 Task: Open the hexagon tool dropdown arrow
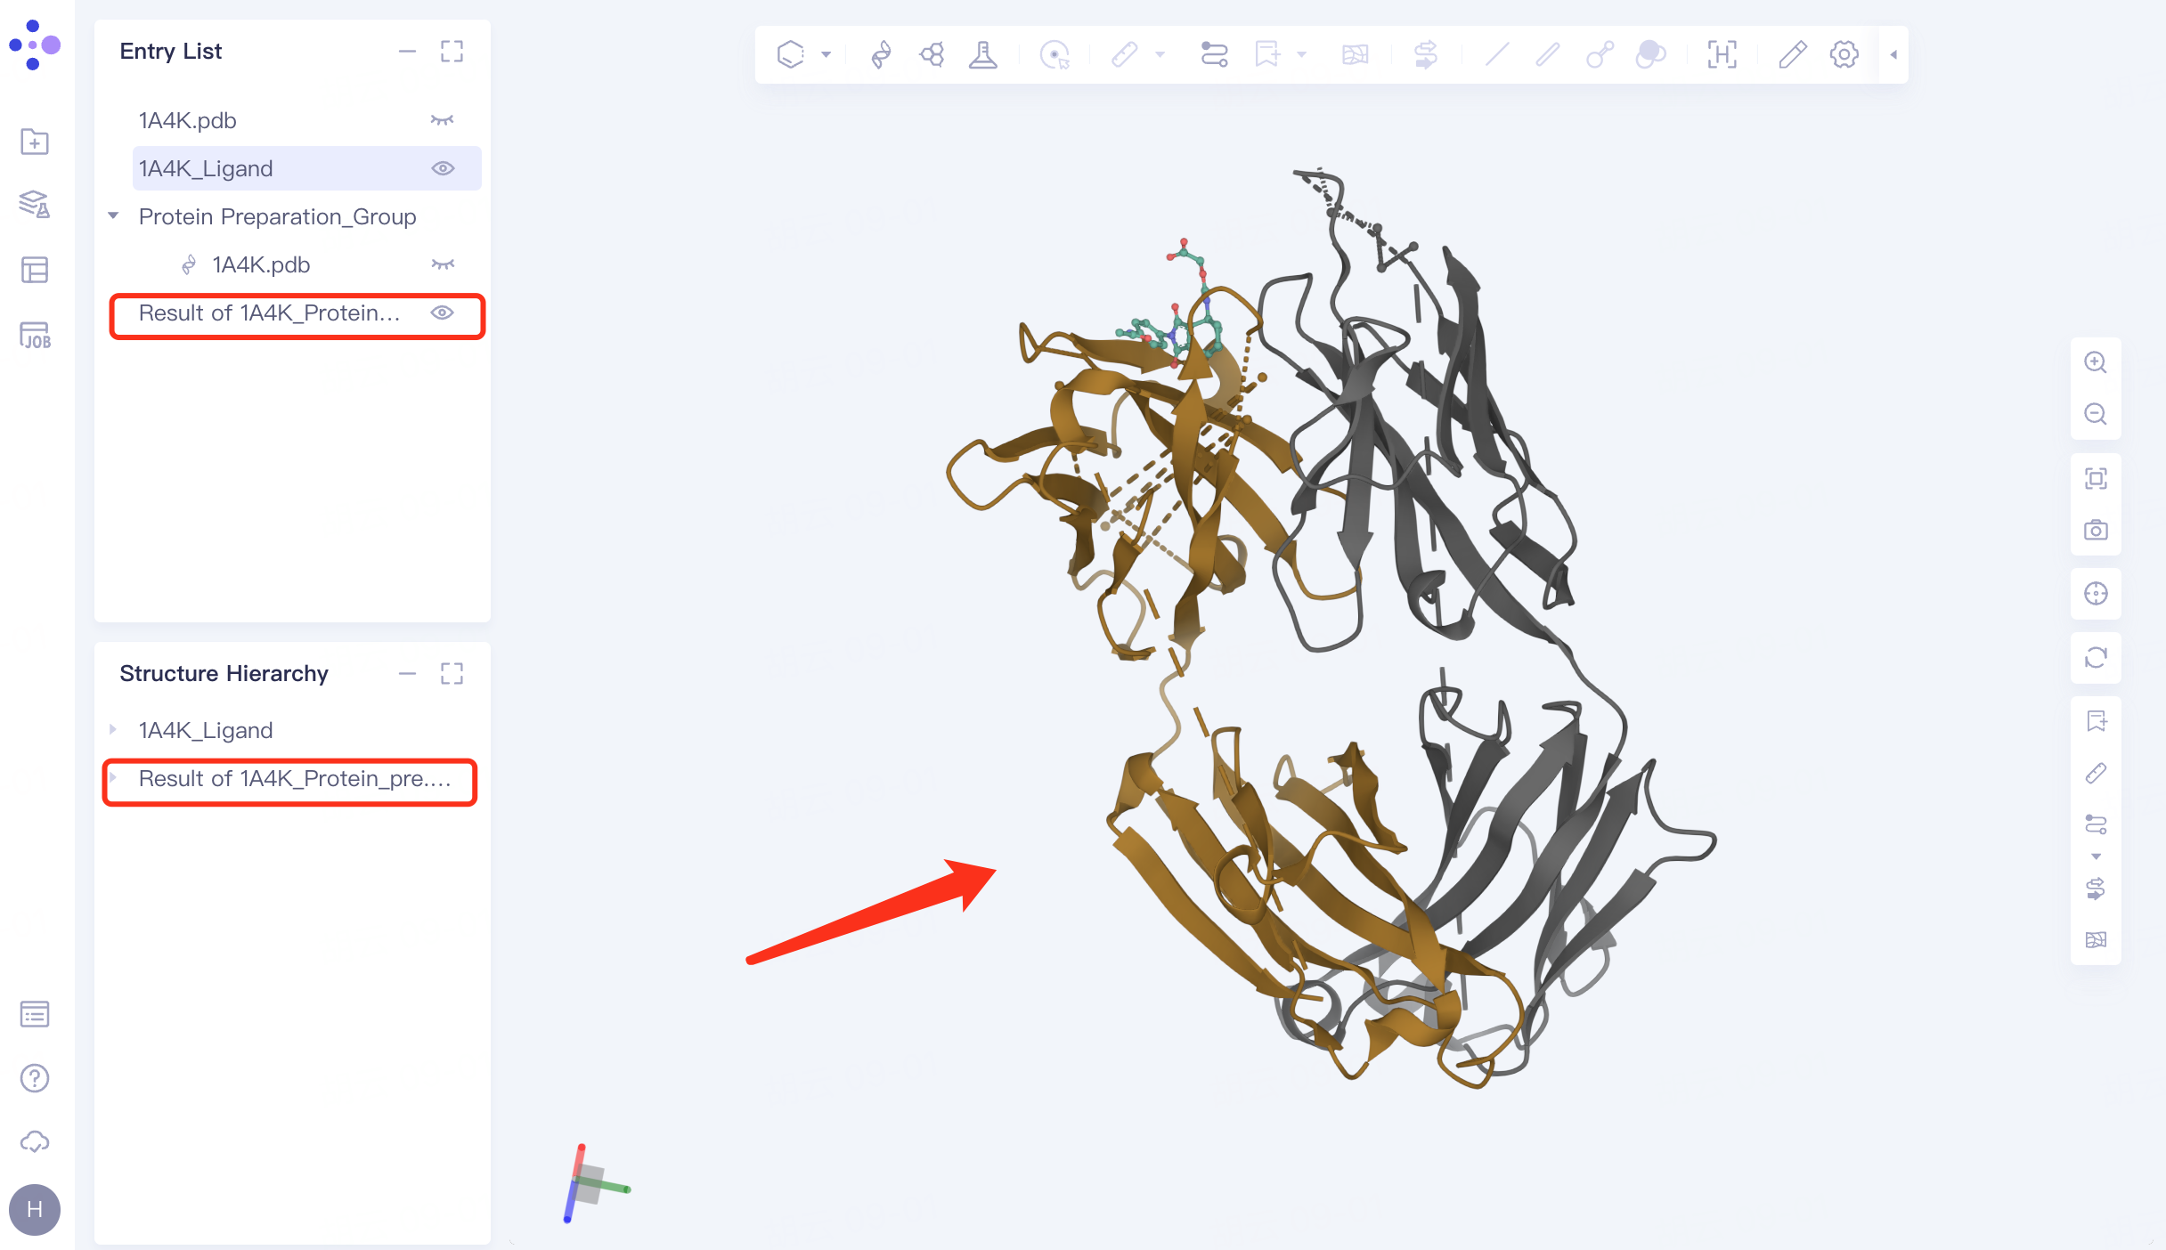coord(826,54)
